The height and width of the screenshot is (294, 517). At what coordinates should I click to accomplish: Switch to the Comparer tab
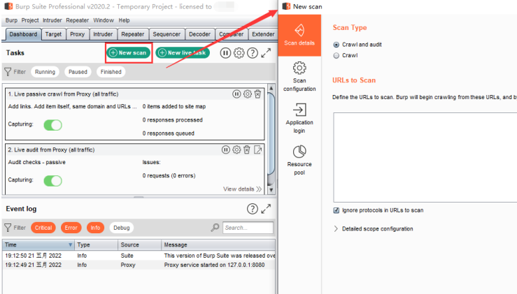coord(231,34)
